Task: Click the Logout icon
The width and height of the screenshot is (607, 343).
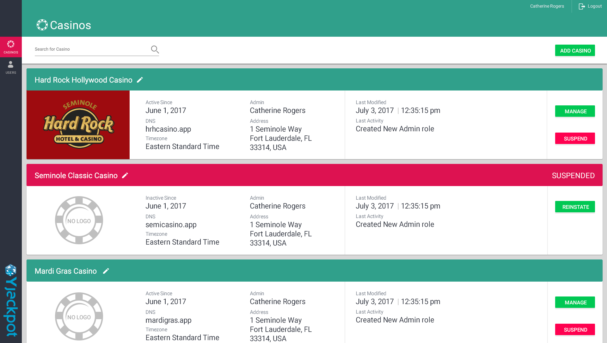Action: 582,6
